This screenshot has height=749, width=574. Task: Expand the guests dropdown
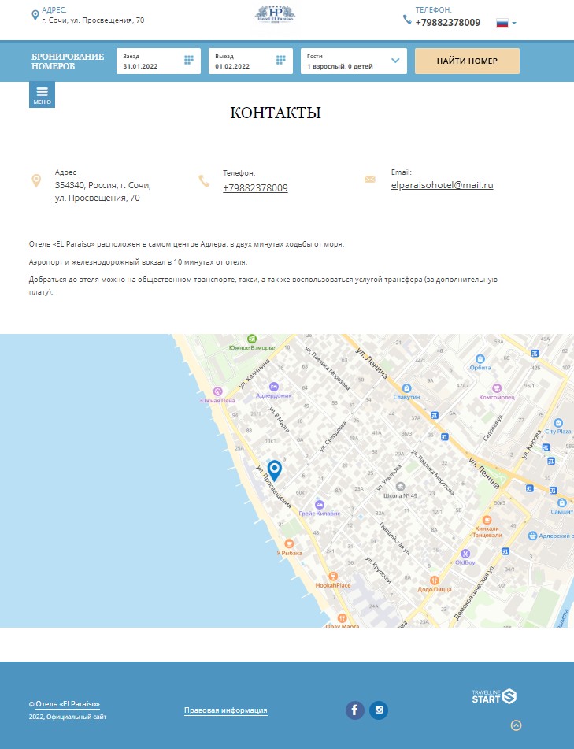354,61
